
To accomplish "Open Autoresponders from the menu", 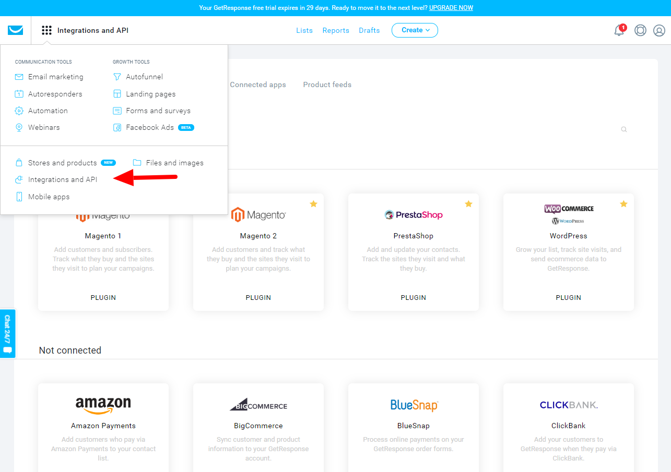I will (55, 94).
